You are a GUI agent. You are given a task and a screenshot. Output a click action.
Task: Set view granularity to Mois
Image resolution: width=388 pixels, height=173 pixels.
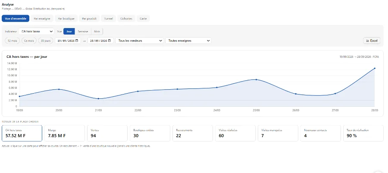pos(97,31)
